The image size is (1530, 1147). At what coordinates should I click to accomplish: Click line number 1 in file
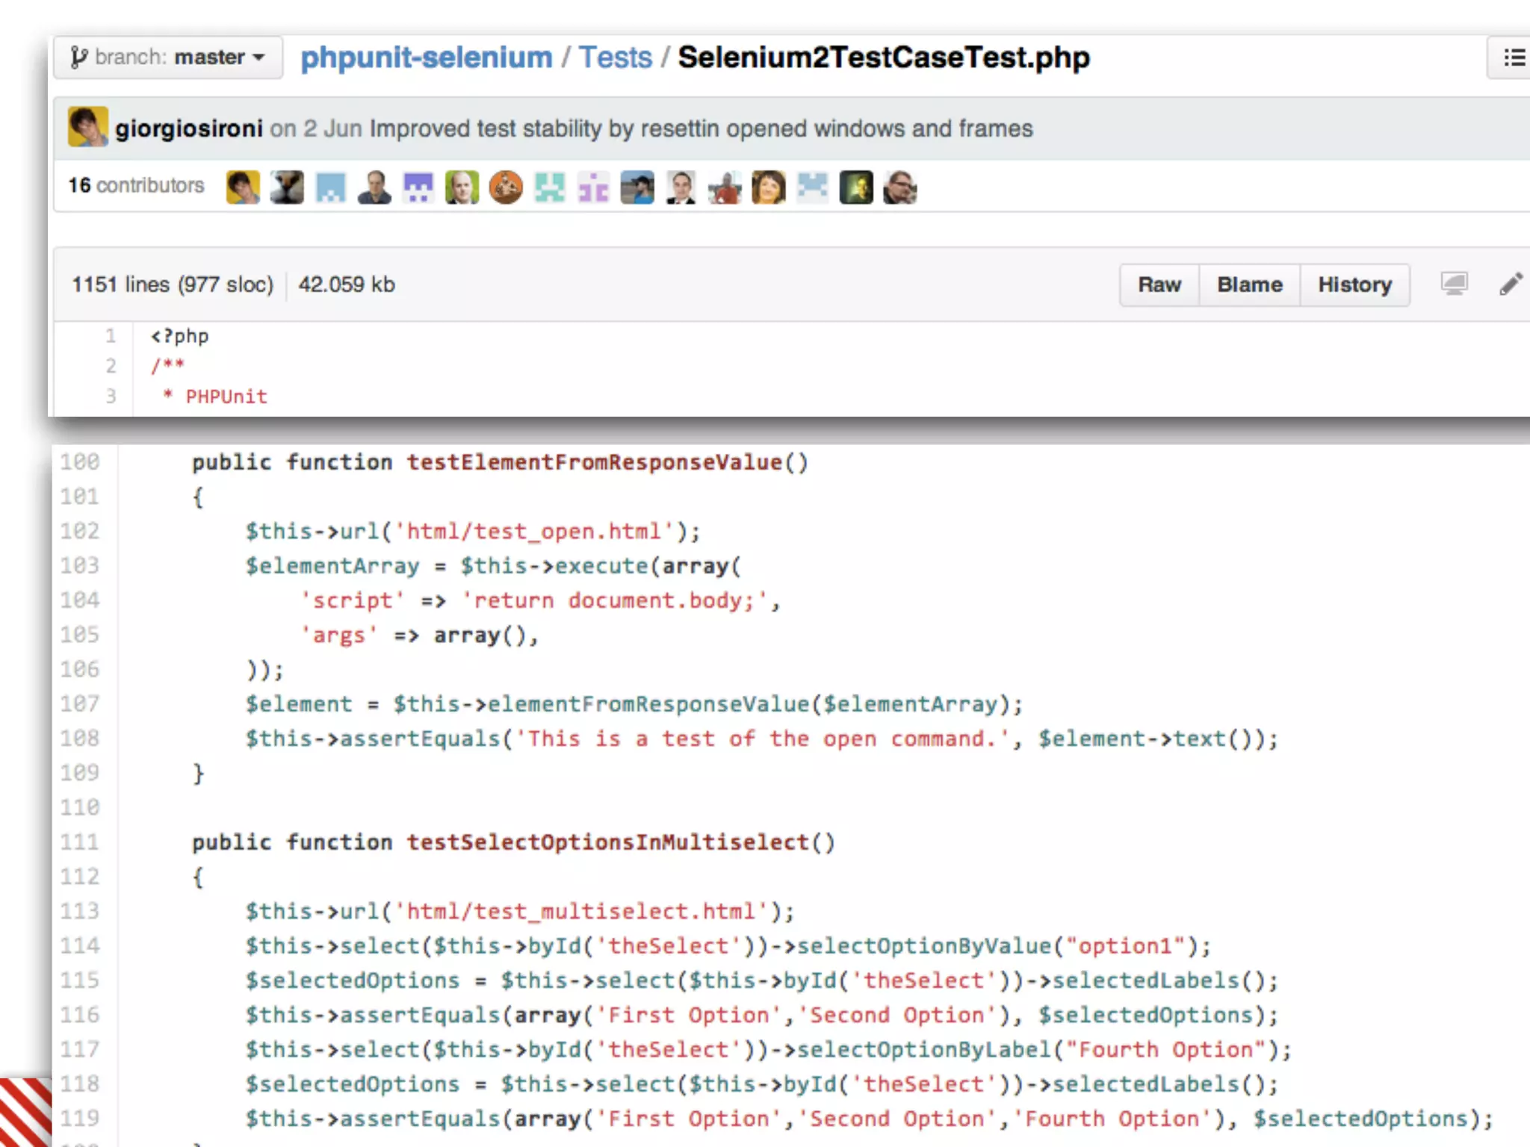(111, 336)
